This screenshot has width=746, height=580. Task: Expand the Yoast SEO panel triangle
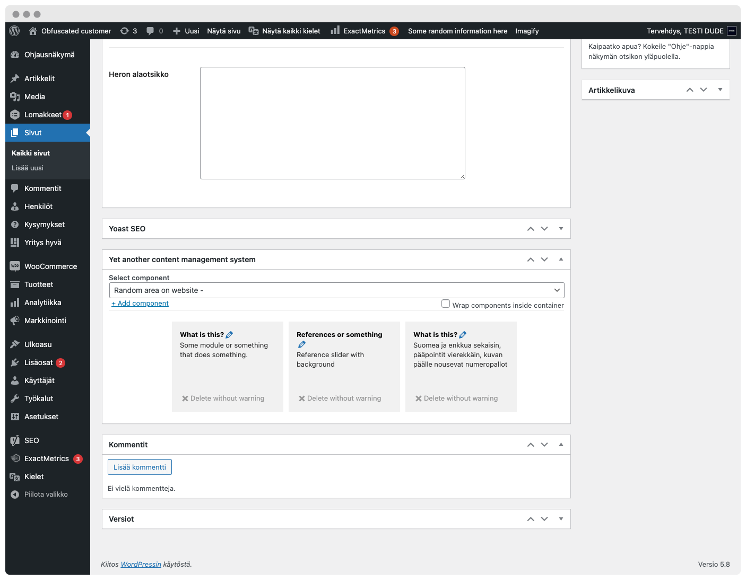click(561, 229)
